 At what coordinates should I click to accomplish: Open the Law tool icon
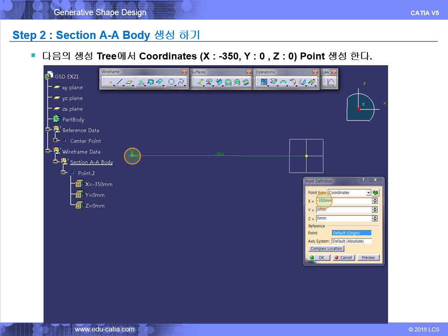tap(331, 82)
